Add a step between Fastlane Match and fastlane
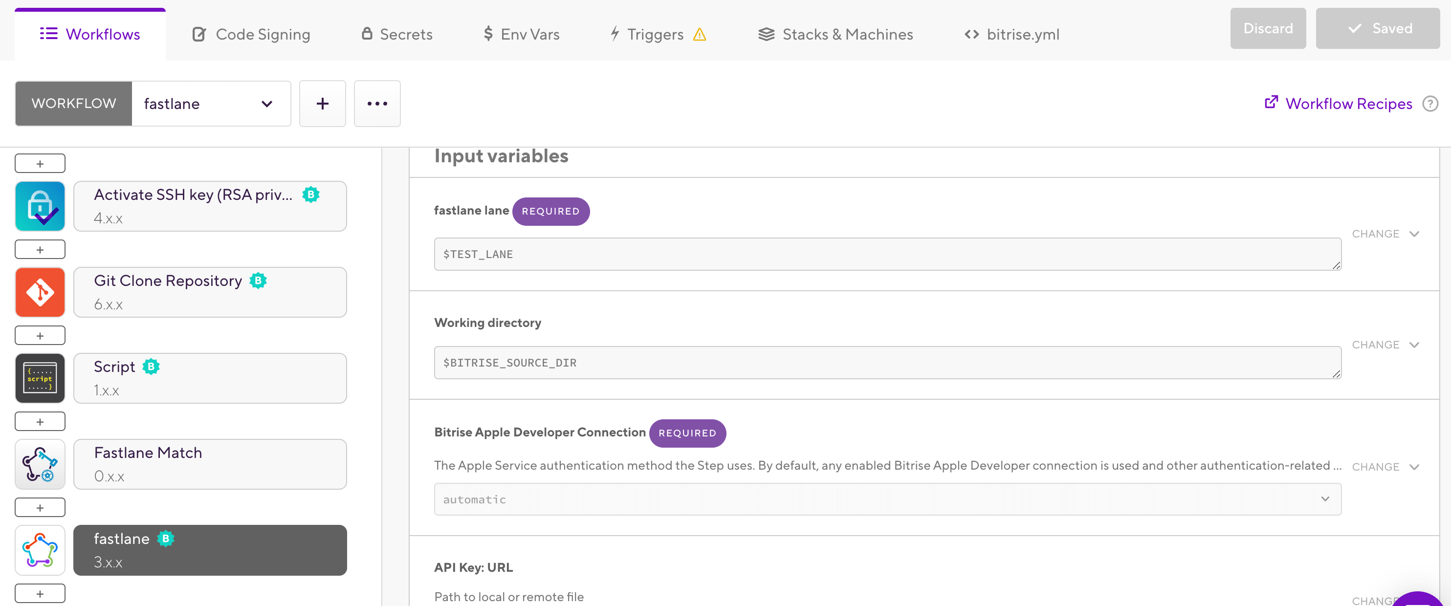Screen dimensions: 1451x606 [x=40, y=508]
